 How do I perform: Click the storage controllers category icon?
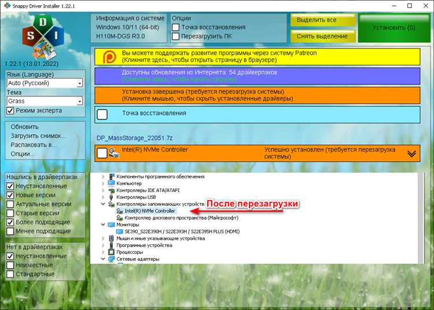(111, 204)
